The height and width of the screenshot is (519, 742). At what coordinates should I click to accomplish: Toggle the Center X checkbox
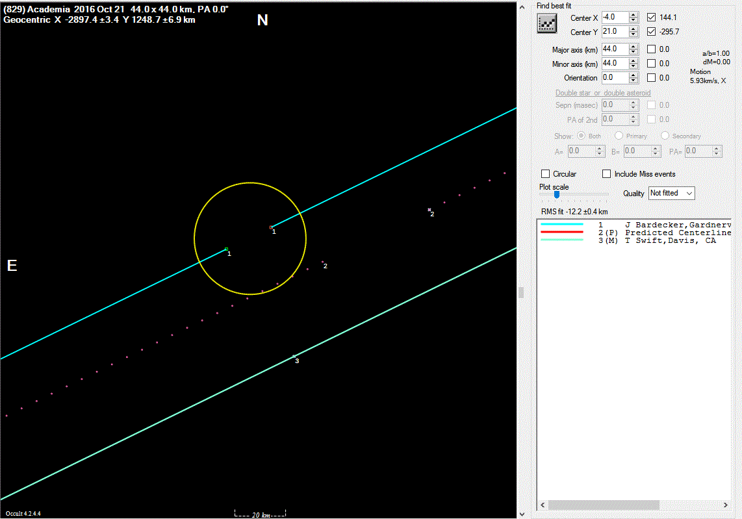651,17
